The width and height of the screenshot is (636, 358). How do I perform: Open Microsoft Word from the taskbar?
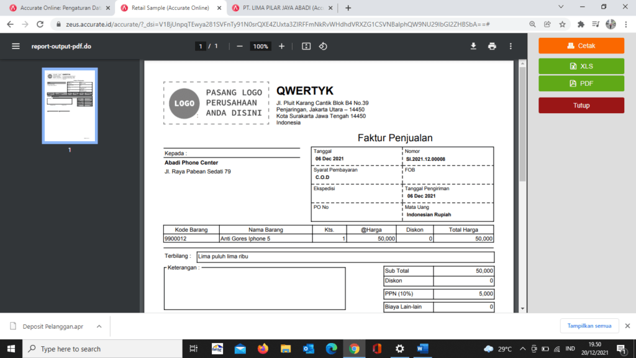[x=422, y=349]
